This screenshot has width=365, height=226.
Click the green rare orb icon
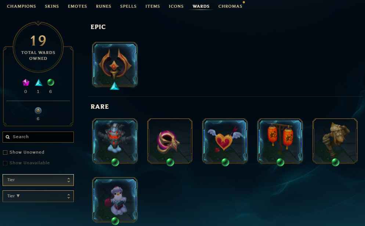(51, 82)
